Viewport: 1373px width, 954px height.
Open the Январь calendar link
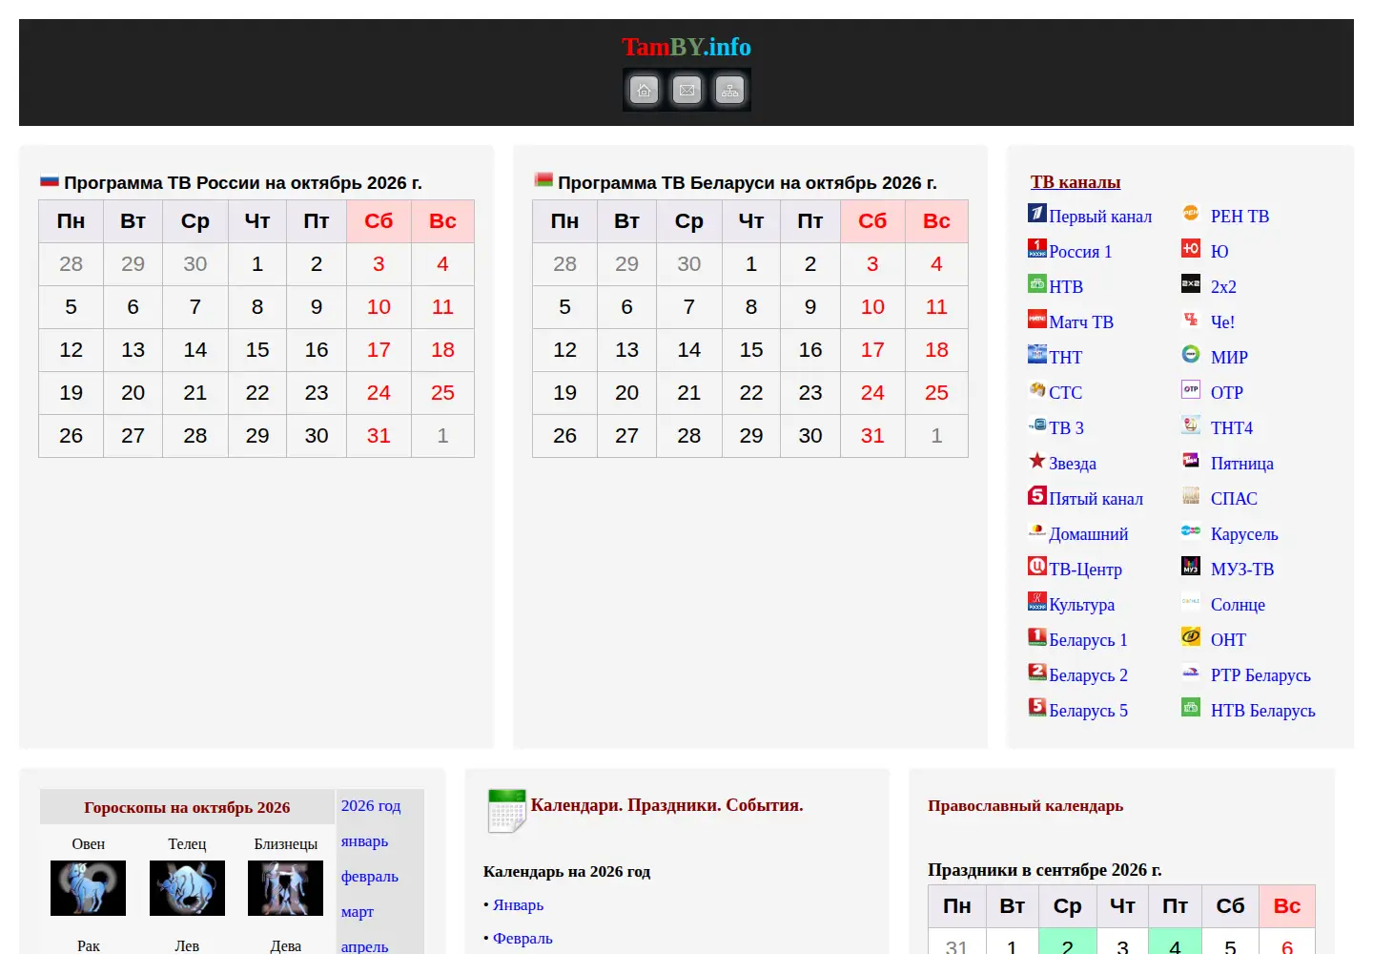coord(518,905)
